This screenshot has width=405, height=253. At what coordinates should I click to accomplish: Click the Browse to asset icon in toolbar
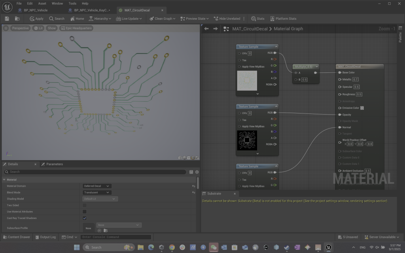point(17,19)
